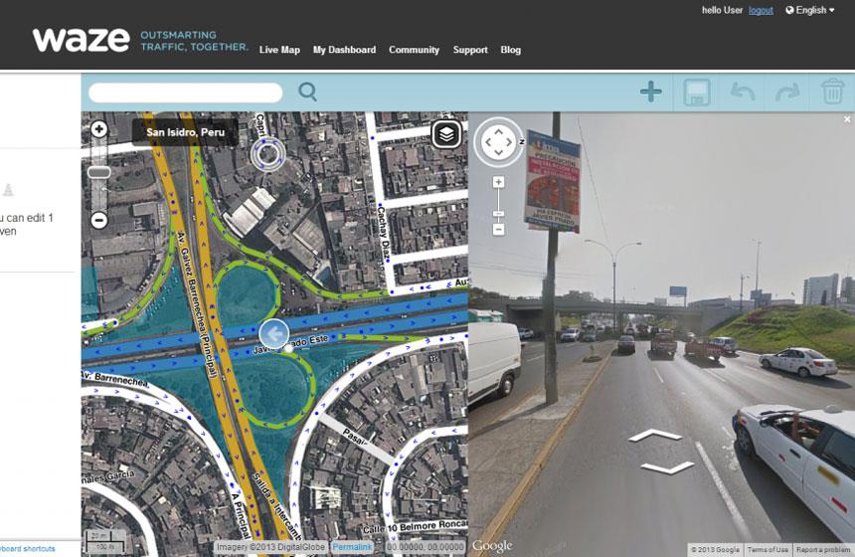Click the redo arrow icon
The width and height of the screenshot is (855, 557).
(x=787, y=93)
